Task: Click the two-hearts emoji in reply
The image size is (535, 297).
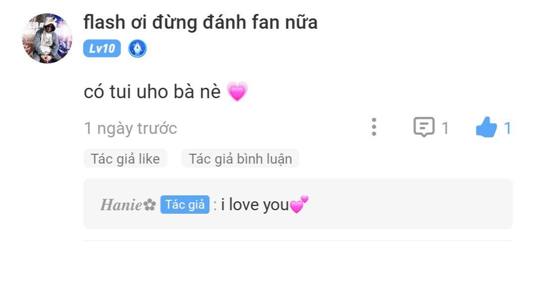Action: pos(299,204)
